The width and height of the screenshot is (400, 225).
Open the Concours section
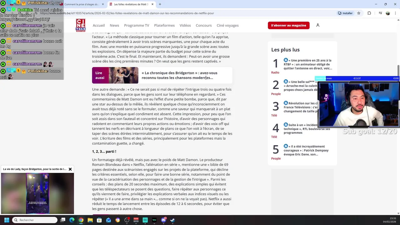[204, 25]
